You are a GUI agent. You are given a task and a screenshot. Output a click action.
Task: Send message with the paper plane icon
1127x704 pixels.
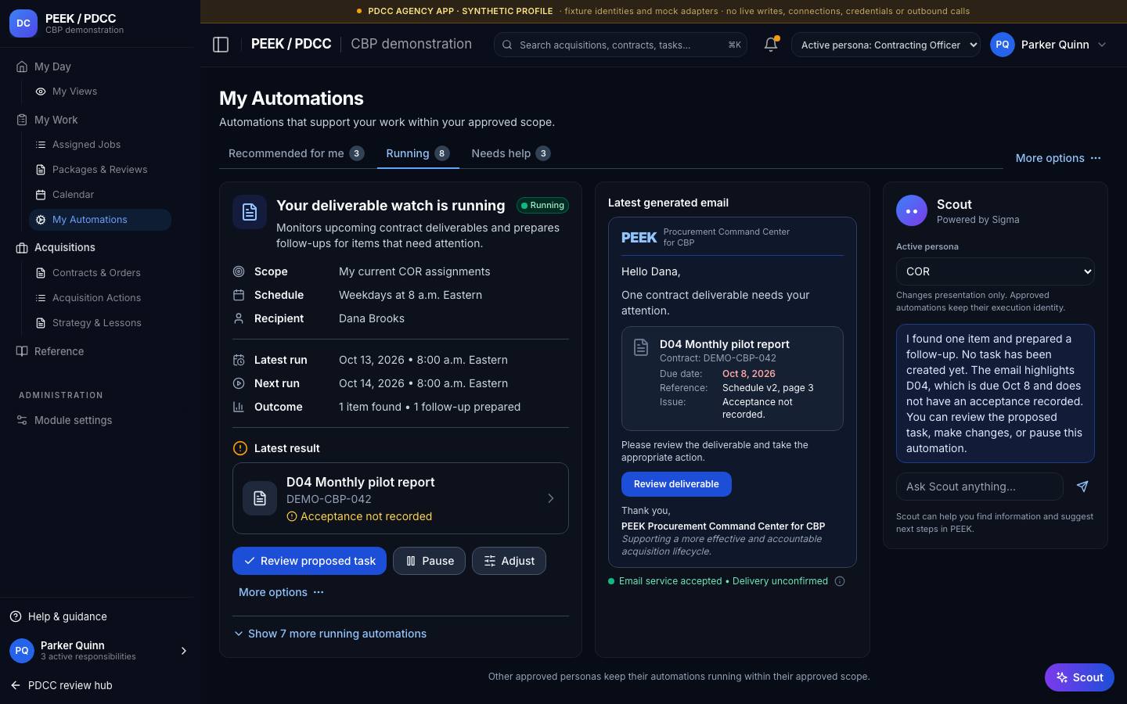coord(1082,487)
